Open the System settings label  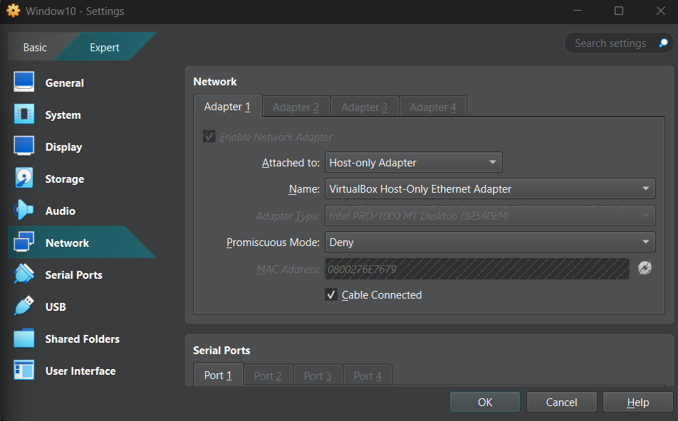click(x=63, y=115)
